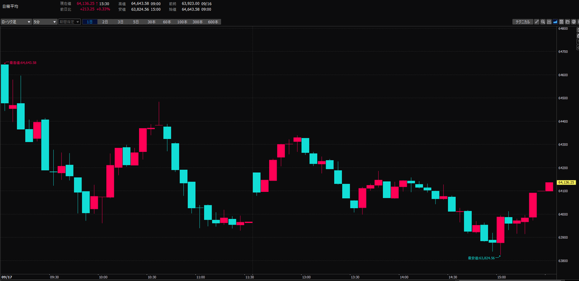Click the yellow 64,136.25 current price label
This screenshot has height=281, width=579.
point(568,182)
